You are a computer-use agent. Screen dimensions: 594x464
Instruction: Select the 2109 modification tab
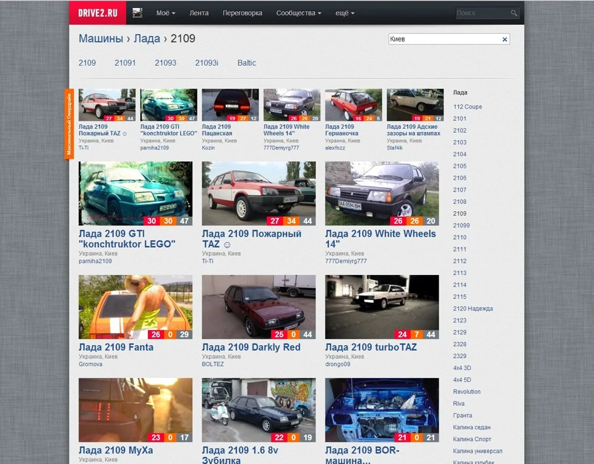87,63
